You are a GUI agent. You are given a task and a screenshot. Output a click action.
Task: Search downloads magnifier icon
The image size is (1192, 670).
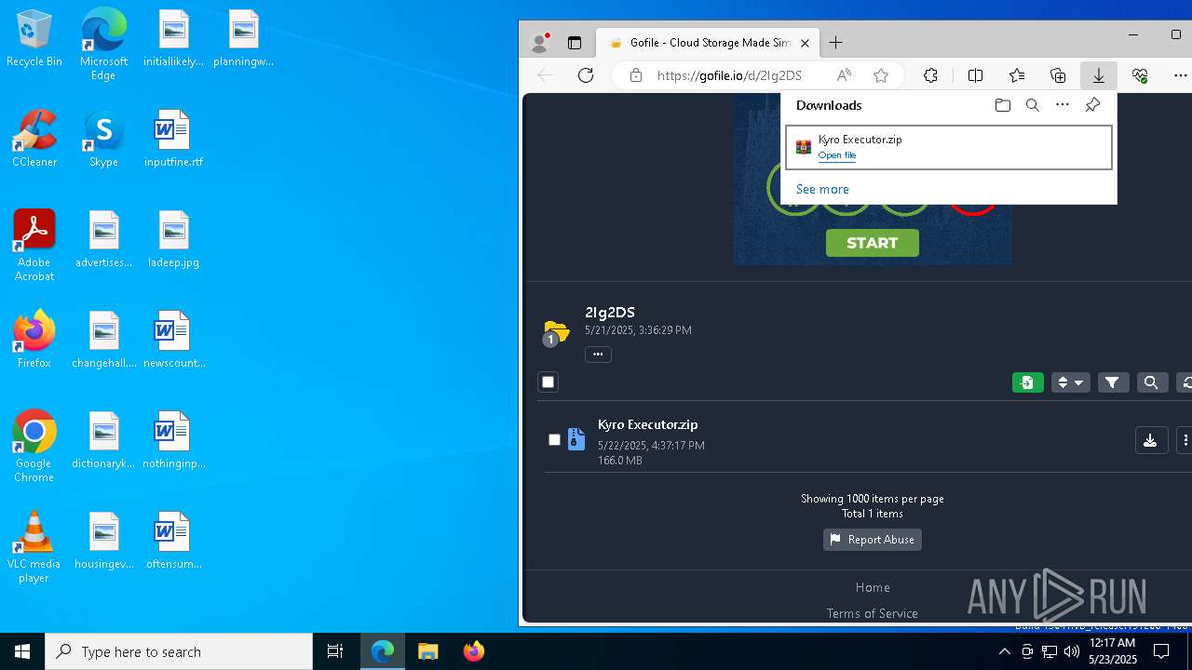point(1033,105)
